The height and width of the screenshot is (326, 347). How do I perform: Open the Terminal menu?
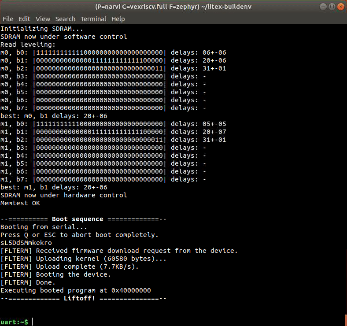pos(93,19)
